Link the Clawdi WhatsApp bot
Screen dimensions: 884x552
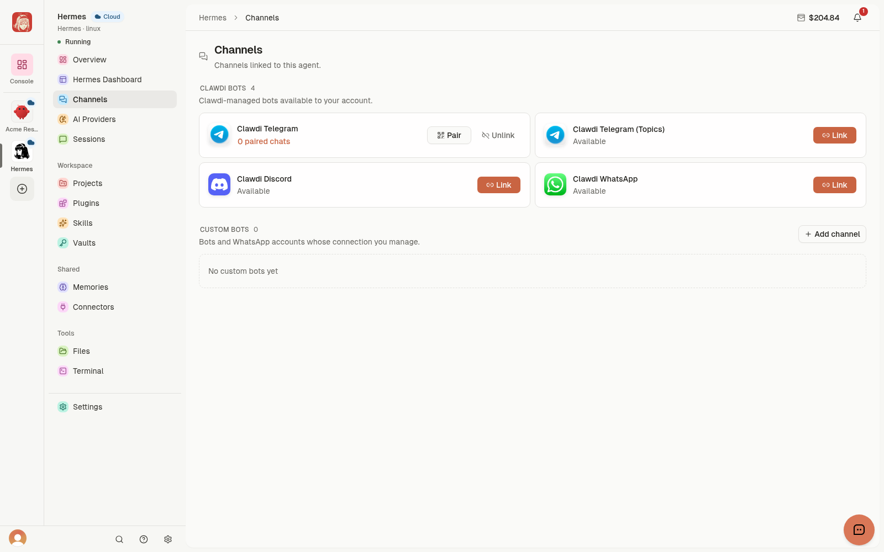(834, 185)
